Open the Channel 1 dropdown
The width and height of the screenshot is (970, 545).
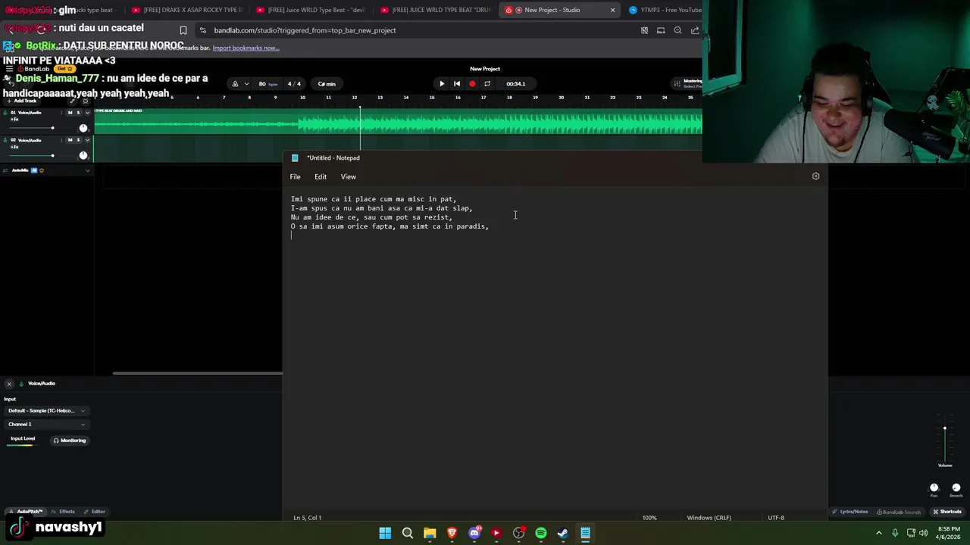click(x=47, y=425)
